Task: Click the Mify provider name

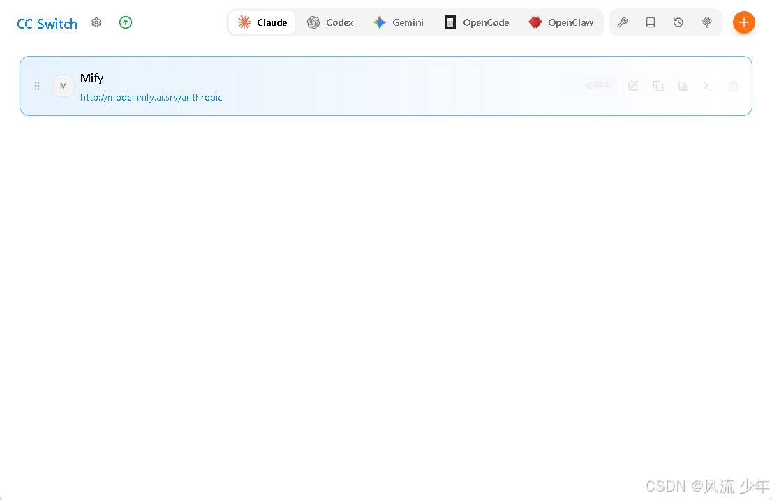Action: point(91,78)
